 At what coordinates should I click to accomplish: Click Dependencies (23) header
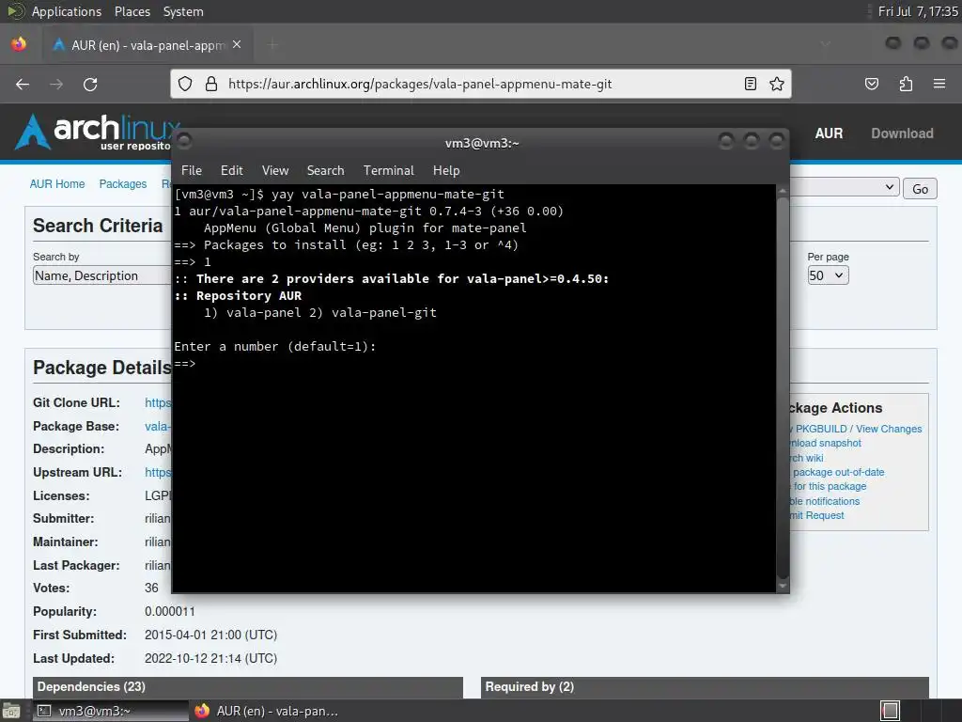(248, 687)
